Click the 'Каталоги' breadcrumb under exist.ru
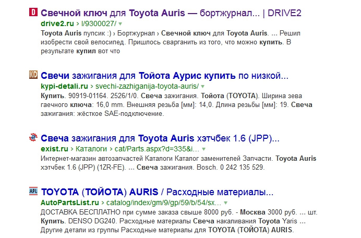The height and width of the screenshot is (238, 361). point(91,149)
